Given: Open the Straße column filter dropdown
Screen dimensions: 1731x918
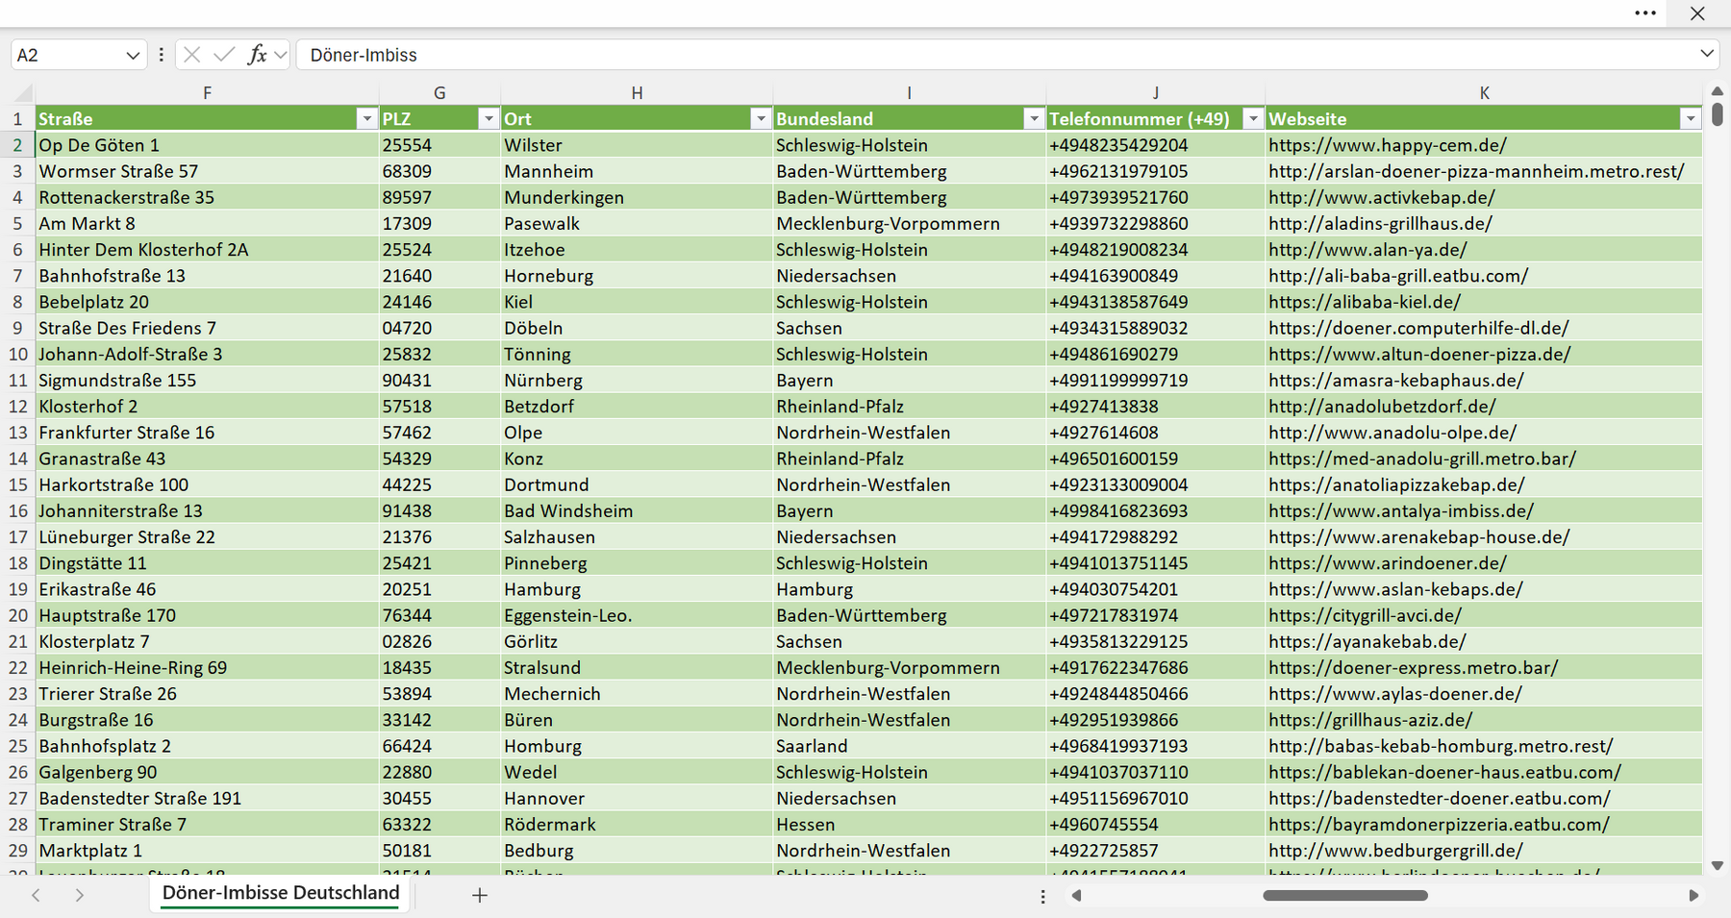Looking at the screenshot, I should click(x=366, y=118).
